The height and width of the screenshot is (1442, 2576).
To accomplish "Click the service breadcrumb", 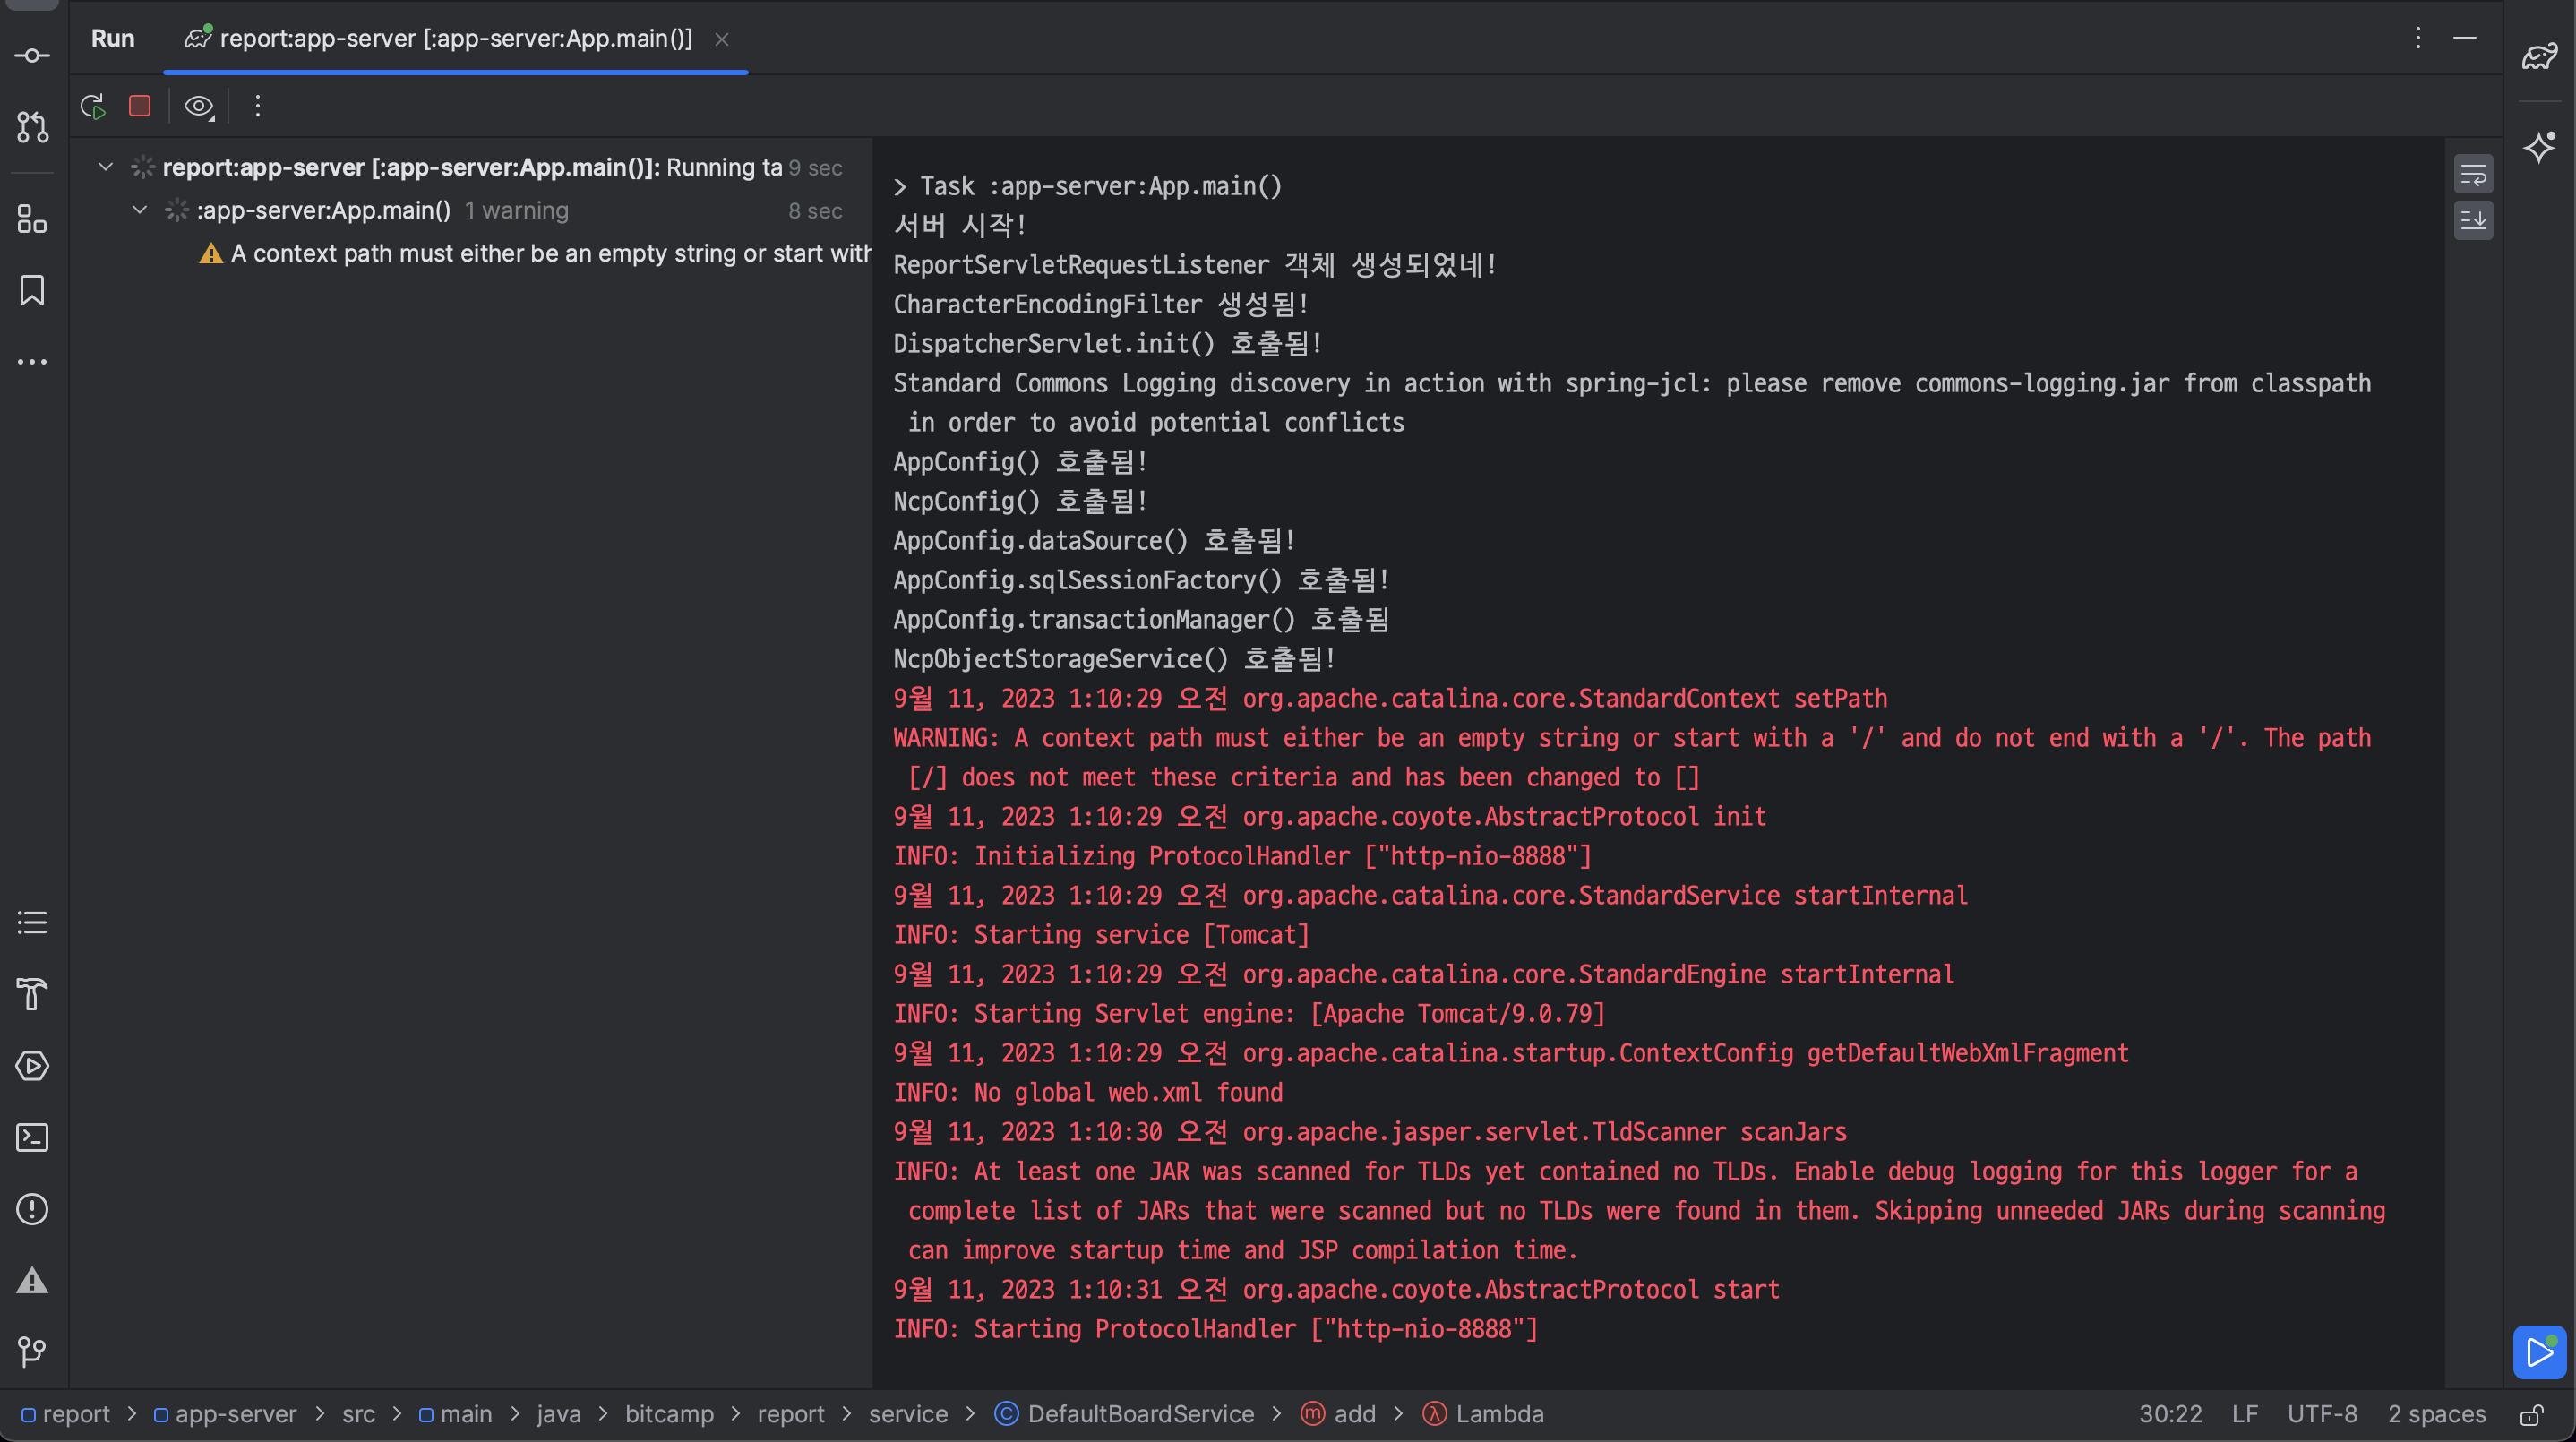I will coord(907,1414).
